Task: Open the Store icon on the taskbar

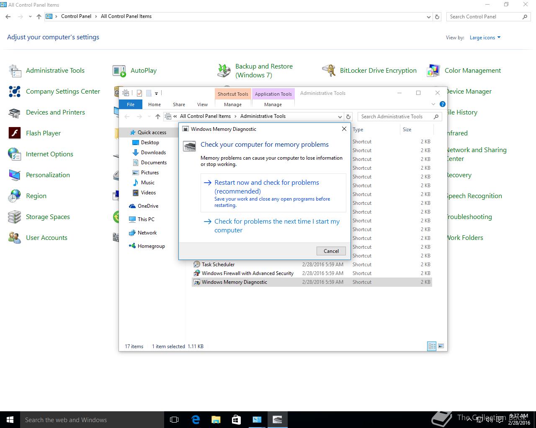Action: (236, 420)
